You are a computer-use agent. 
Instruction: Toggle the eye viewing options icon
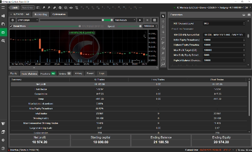71,8
